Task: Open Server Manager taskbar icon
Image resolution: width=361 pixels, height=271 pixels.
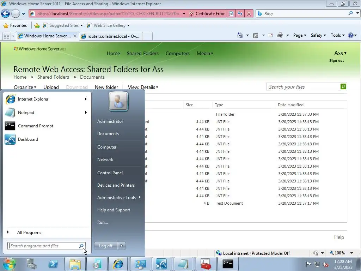Action: point(32,264)
